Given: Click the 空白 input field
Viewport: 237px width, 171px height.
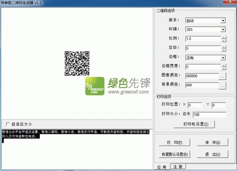Looking at the screenshot, I should (203, 48).
